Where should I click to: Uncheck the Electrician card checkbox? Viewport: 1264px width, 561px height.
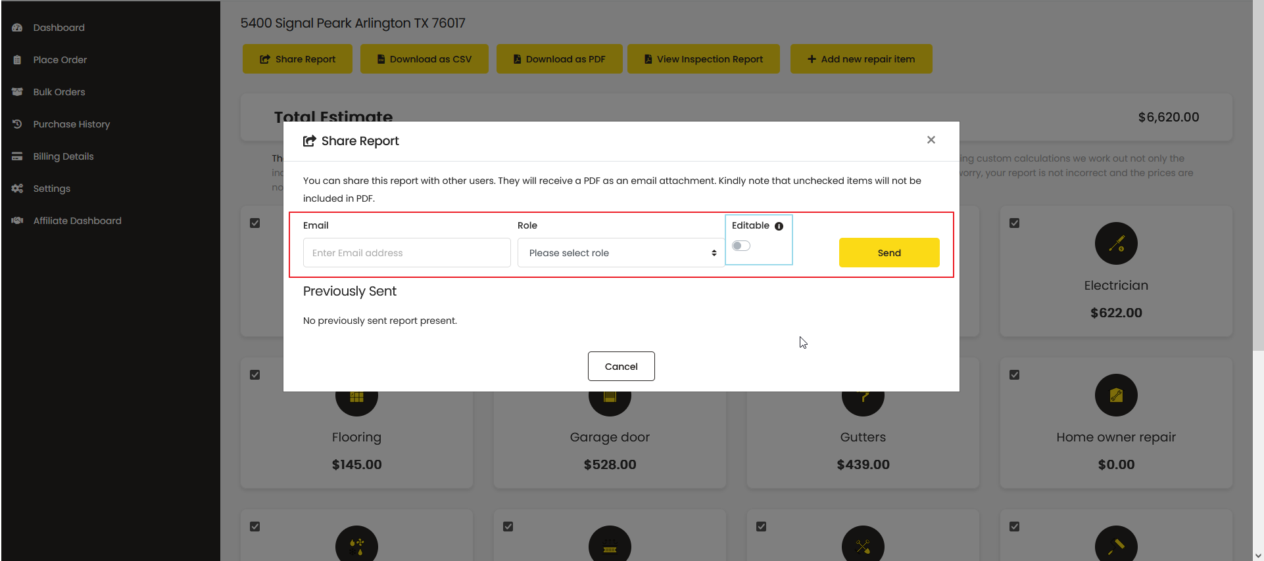pyautogui.click(x=1014, y=223)
